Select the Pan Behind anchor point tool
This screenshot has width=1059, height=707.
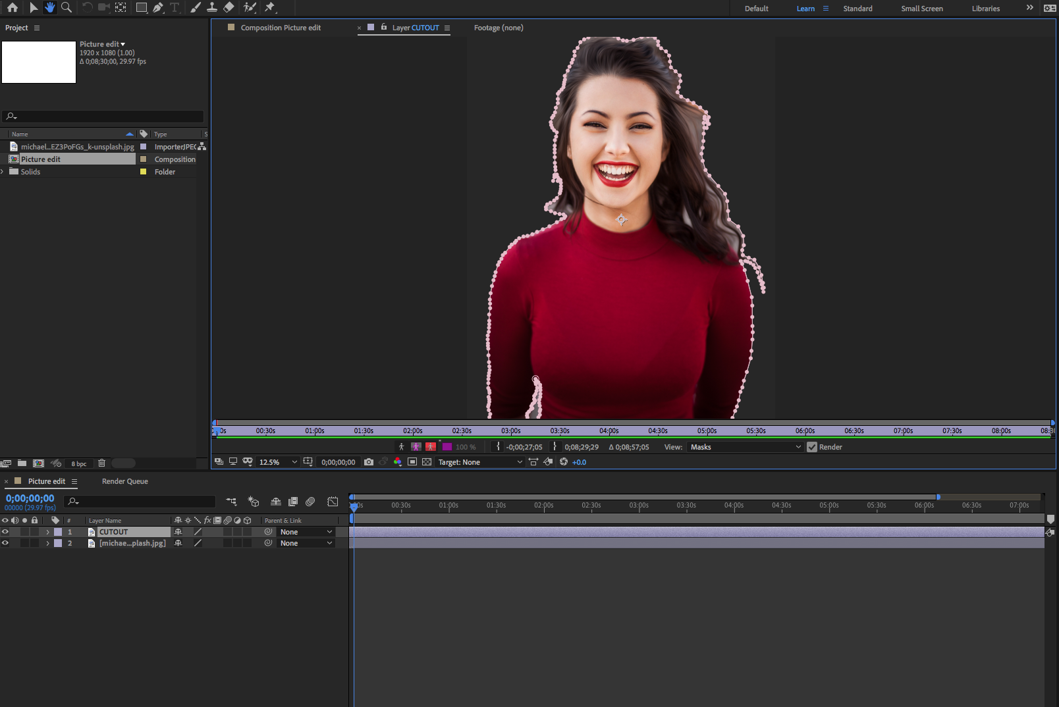(121, 8)
